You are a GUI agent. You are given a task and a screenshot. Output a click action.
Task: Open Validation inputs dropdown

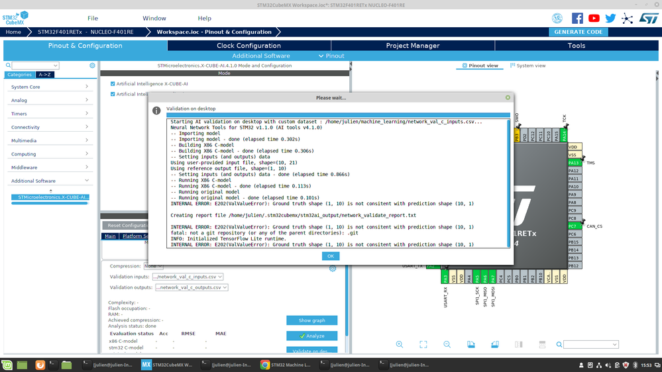188,277
